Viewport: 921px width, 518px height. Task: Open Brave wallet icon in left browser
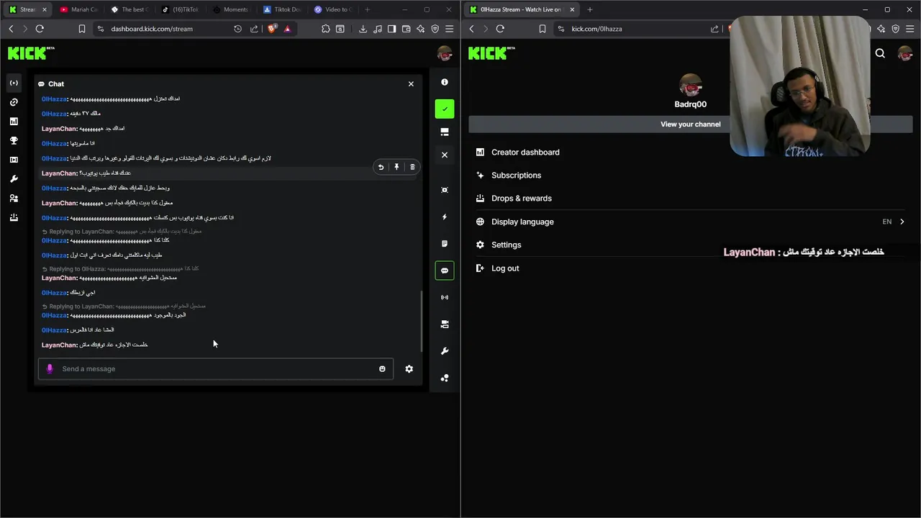click(x=406, y=29)
